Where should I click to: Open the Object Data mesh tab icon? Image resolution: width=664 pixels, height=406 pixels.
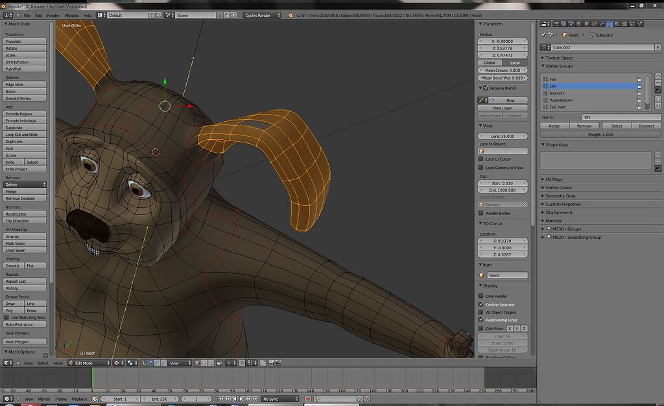tap(610, 24)
